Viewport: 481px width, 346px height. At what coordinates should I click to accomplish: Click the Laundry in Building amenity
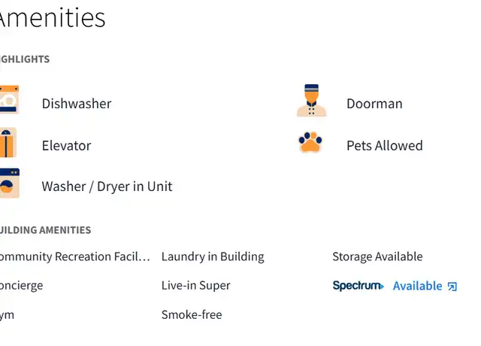point(213,256)
